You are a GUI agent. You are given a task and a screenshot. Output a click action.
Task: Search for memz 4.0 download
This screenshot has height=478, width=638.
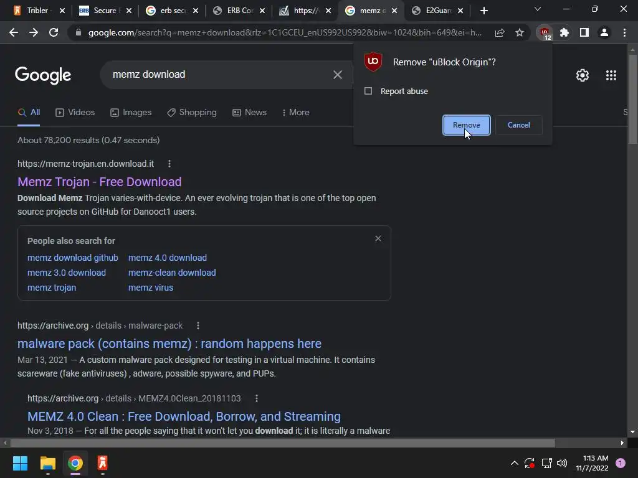[x=167, y=258]
